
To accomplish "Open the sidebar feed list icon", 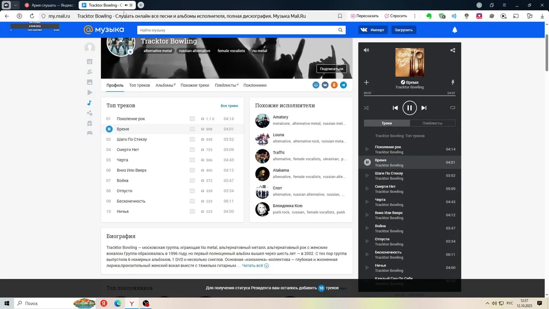I will point(90,62).
